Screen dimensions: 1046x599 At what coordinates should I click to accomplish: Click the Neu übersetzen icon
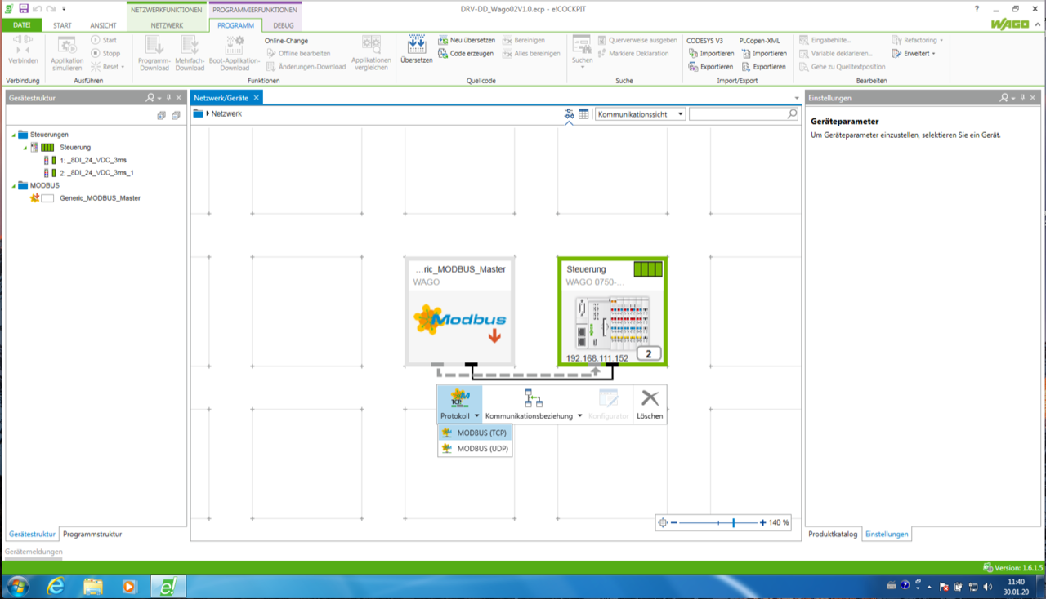(443, 40)
